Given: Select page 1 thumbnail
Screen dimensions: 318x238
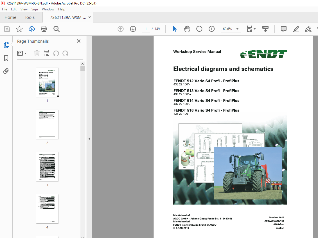Looking at the screenshot, I should tap(47, 82).
